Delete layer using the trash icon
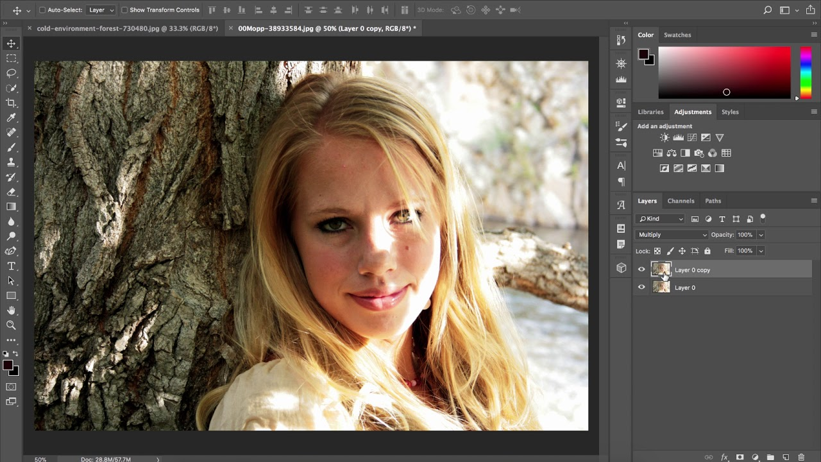This screenshot has height=462, width=821. 800,458
